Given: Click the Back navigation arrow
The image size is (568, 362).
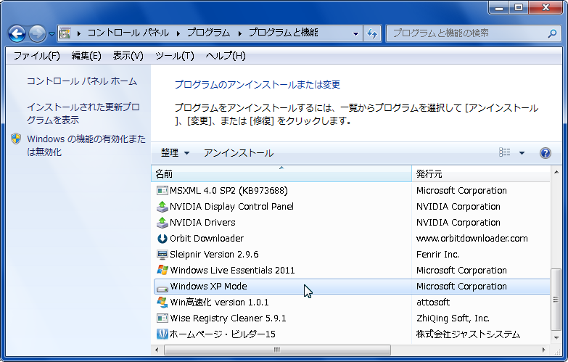Looking at the screenshot, I should tap(17, 33).
